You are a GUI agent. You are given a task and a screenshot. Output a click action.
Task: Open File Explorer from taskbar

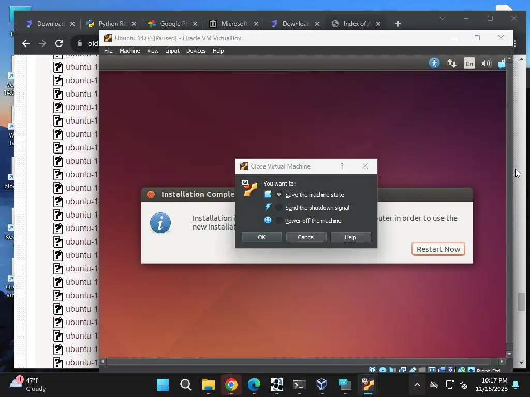[208, 385]
